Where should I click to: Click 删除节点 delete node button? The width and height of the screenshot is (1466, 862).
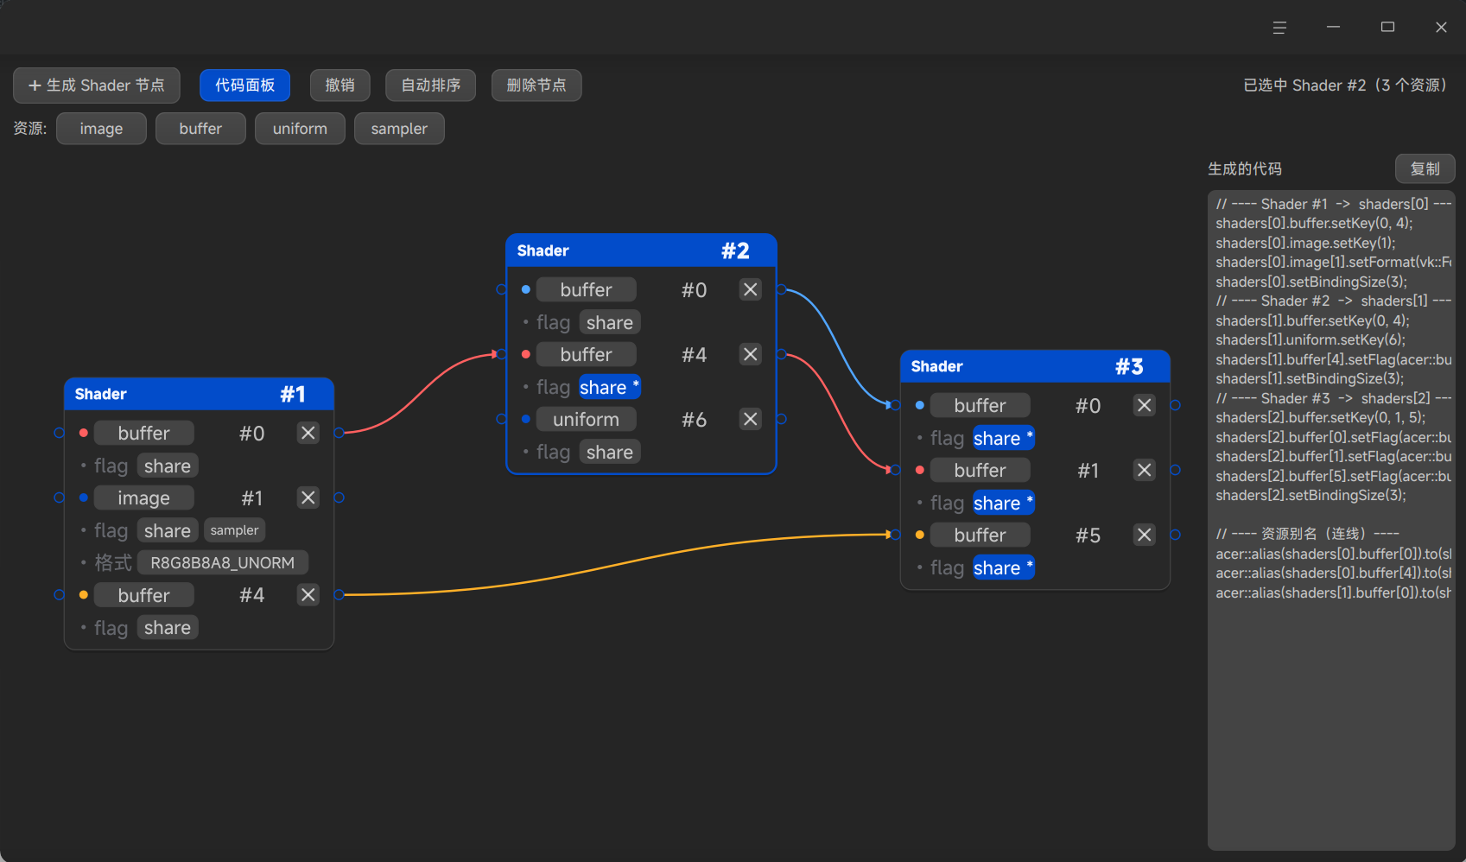(x=536, y=86)
